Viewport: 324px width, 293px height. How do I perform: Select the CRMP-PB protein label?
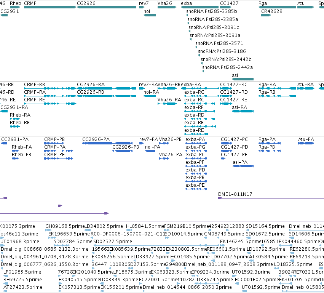[54, 139]
